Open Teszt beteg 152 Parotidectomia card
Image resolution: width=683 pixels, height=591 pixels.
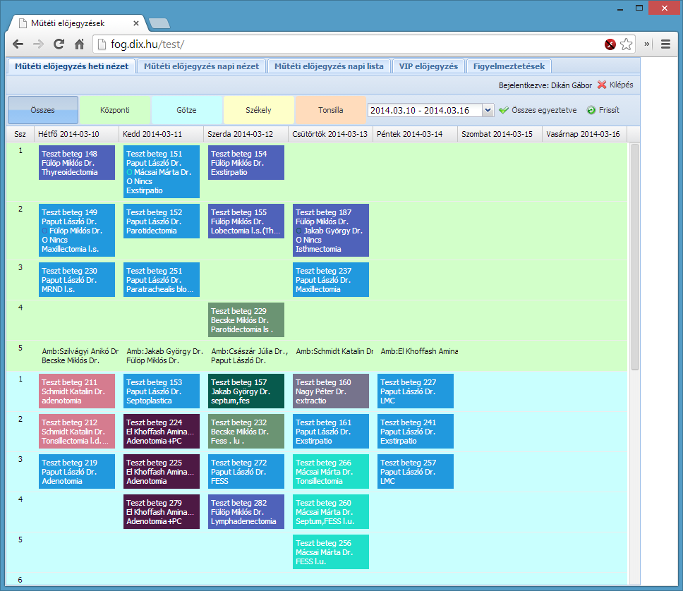pyautogui.click(x=162, y=221)
